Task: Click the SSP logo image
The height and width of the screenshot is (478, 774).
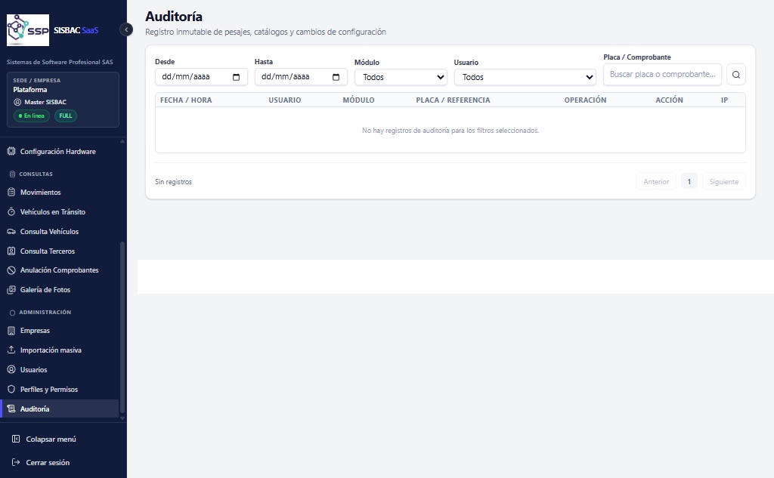Action: [28, 30]
